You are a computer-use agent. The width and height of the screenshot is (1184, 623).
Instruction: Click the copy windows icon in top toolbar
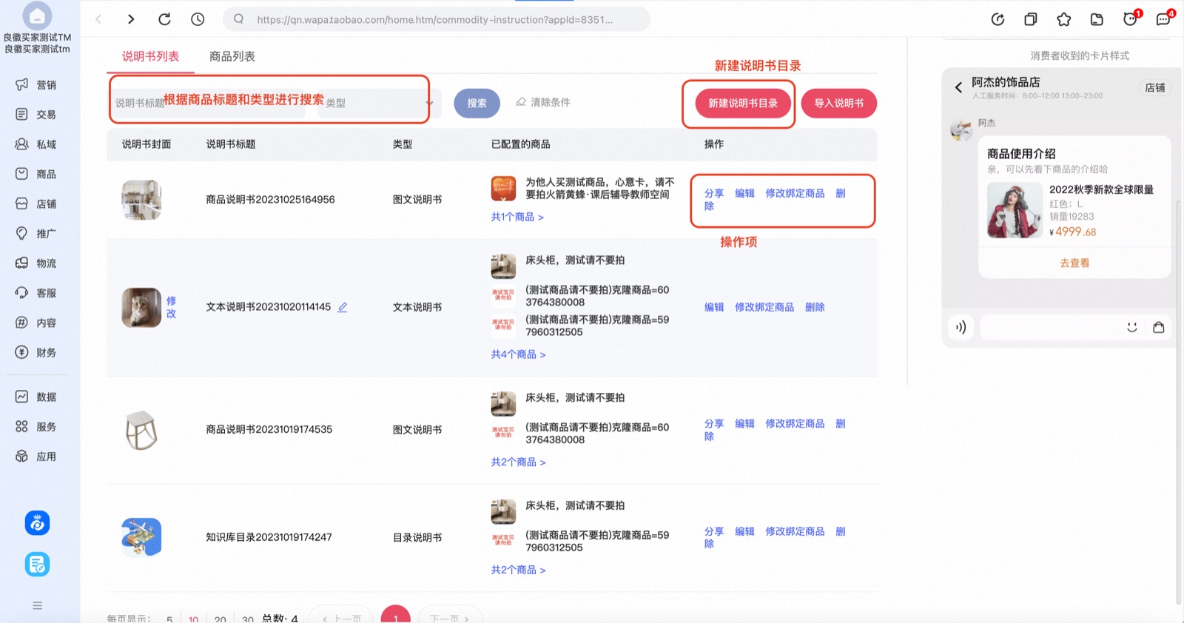click(x=1030, y=19)
